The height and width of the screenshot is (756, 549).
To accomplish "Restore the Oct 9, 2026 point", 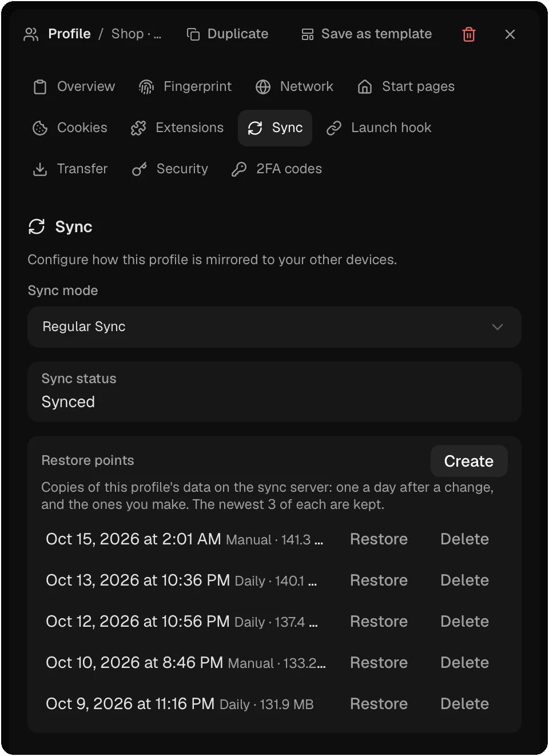I will coord(379,704).
